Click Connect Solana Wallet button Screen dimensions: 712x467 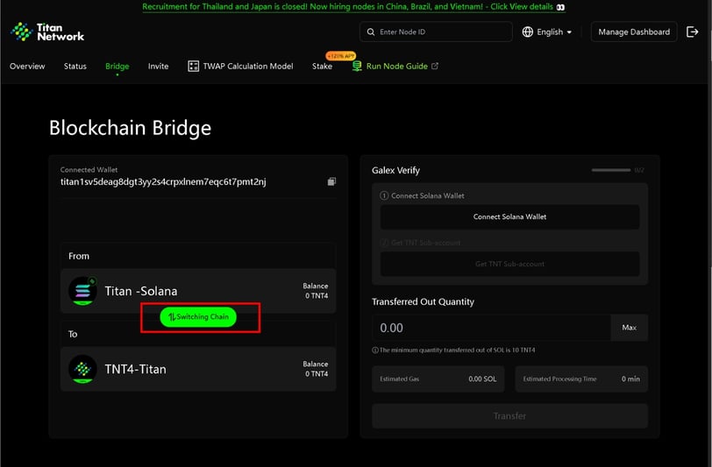point(509,217)
